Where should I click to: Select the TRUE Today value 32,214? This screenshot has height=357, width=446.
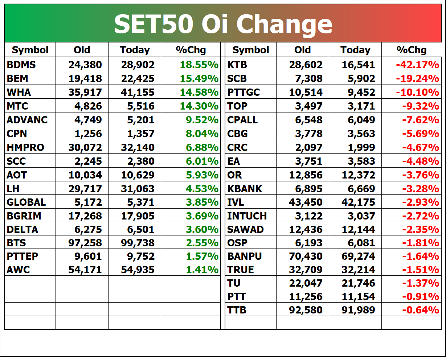click(355, 270)
